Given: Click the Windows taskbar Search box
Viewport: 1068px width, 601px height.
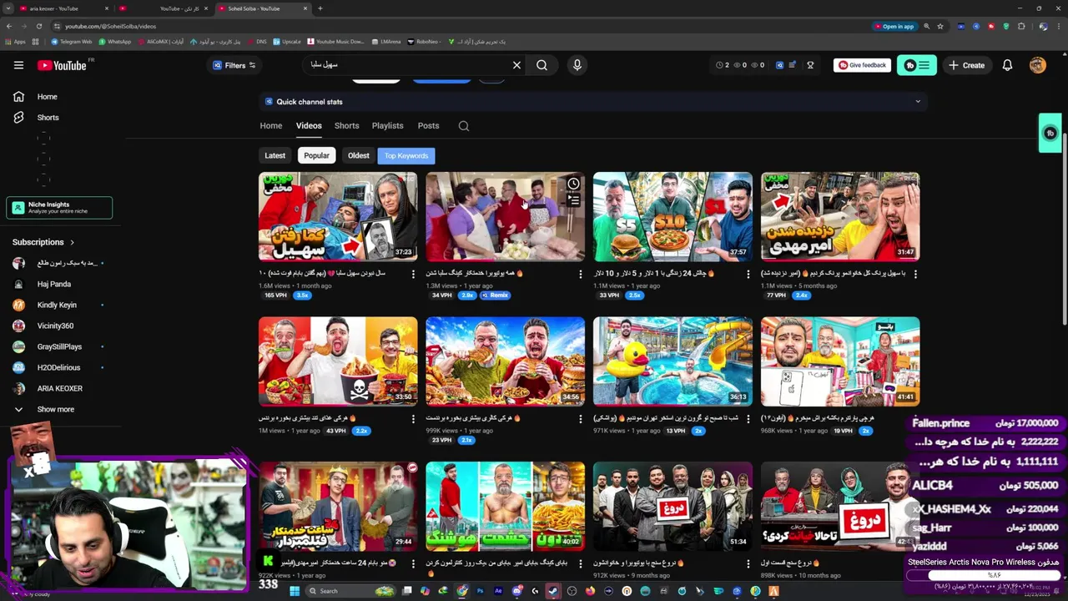Looking at the screenshot, I should (350, 591).
